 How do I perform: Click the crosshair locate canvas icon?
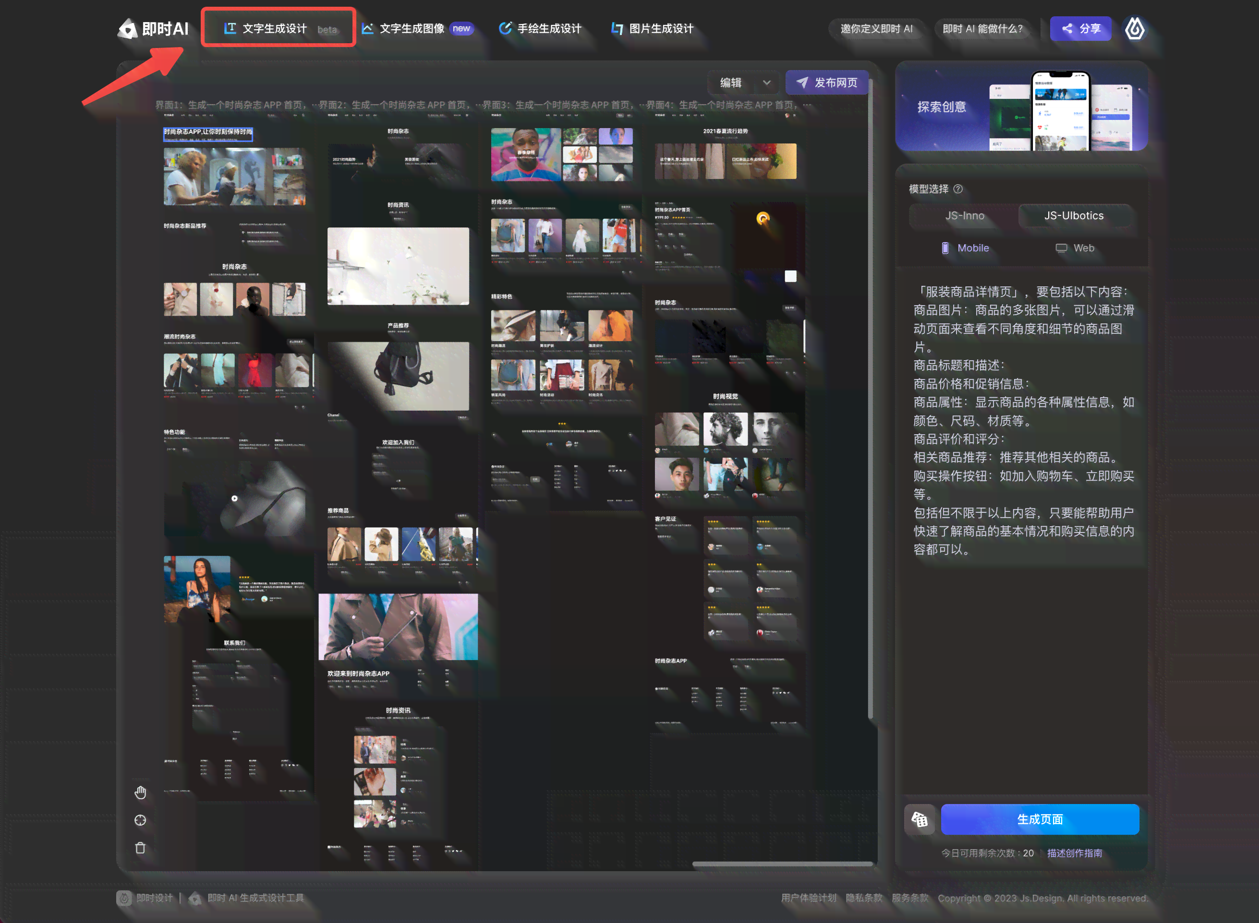[140, 820]
